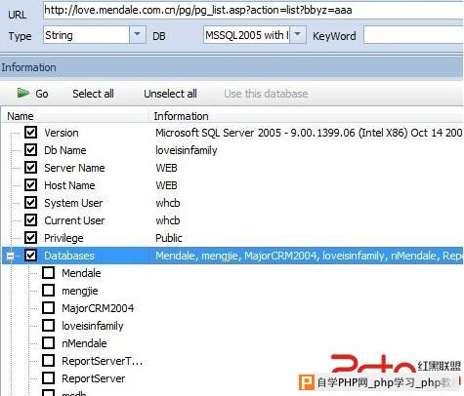Viewport: 464px width, 396px height.
Task: Focus the KeyWord input field
Action: [413, 35]
